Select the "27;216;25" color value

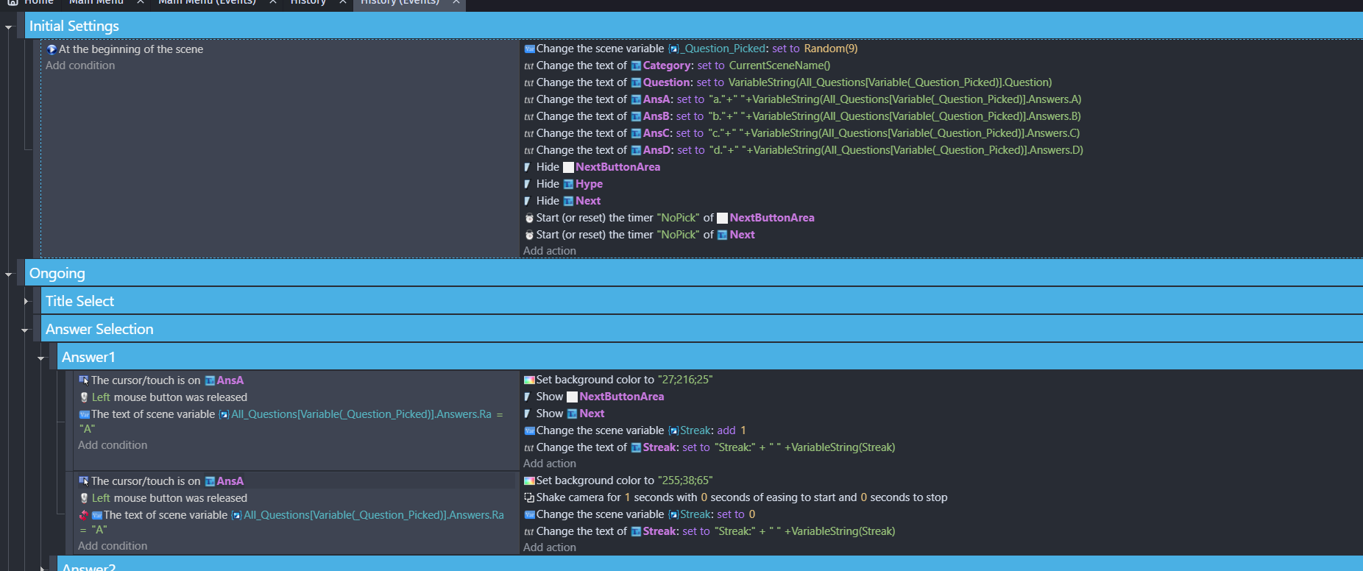click(x=685, y=380)
